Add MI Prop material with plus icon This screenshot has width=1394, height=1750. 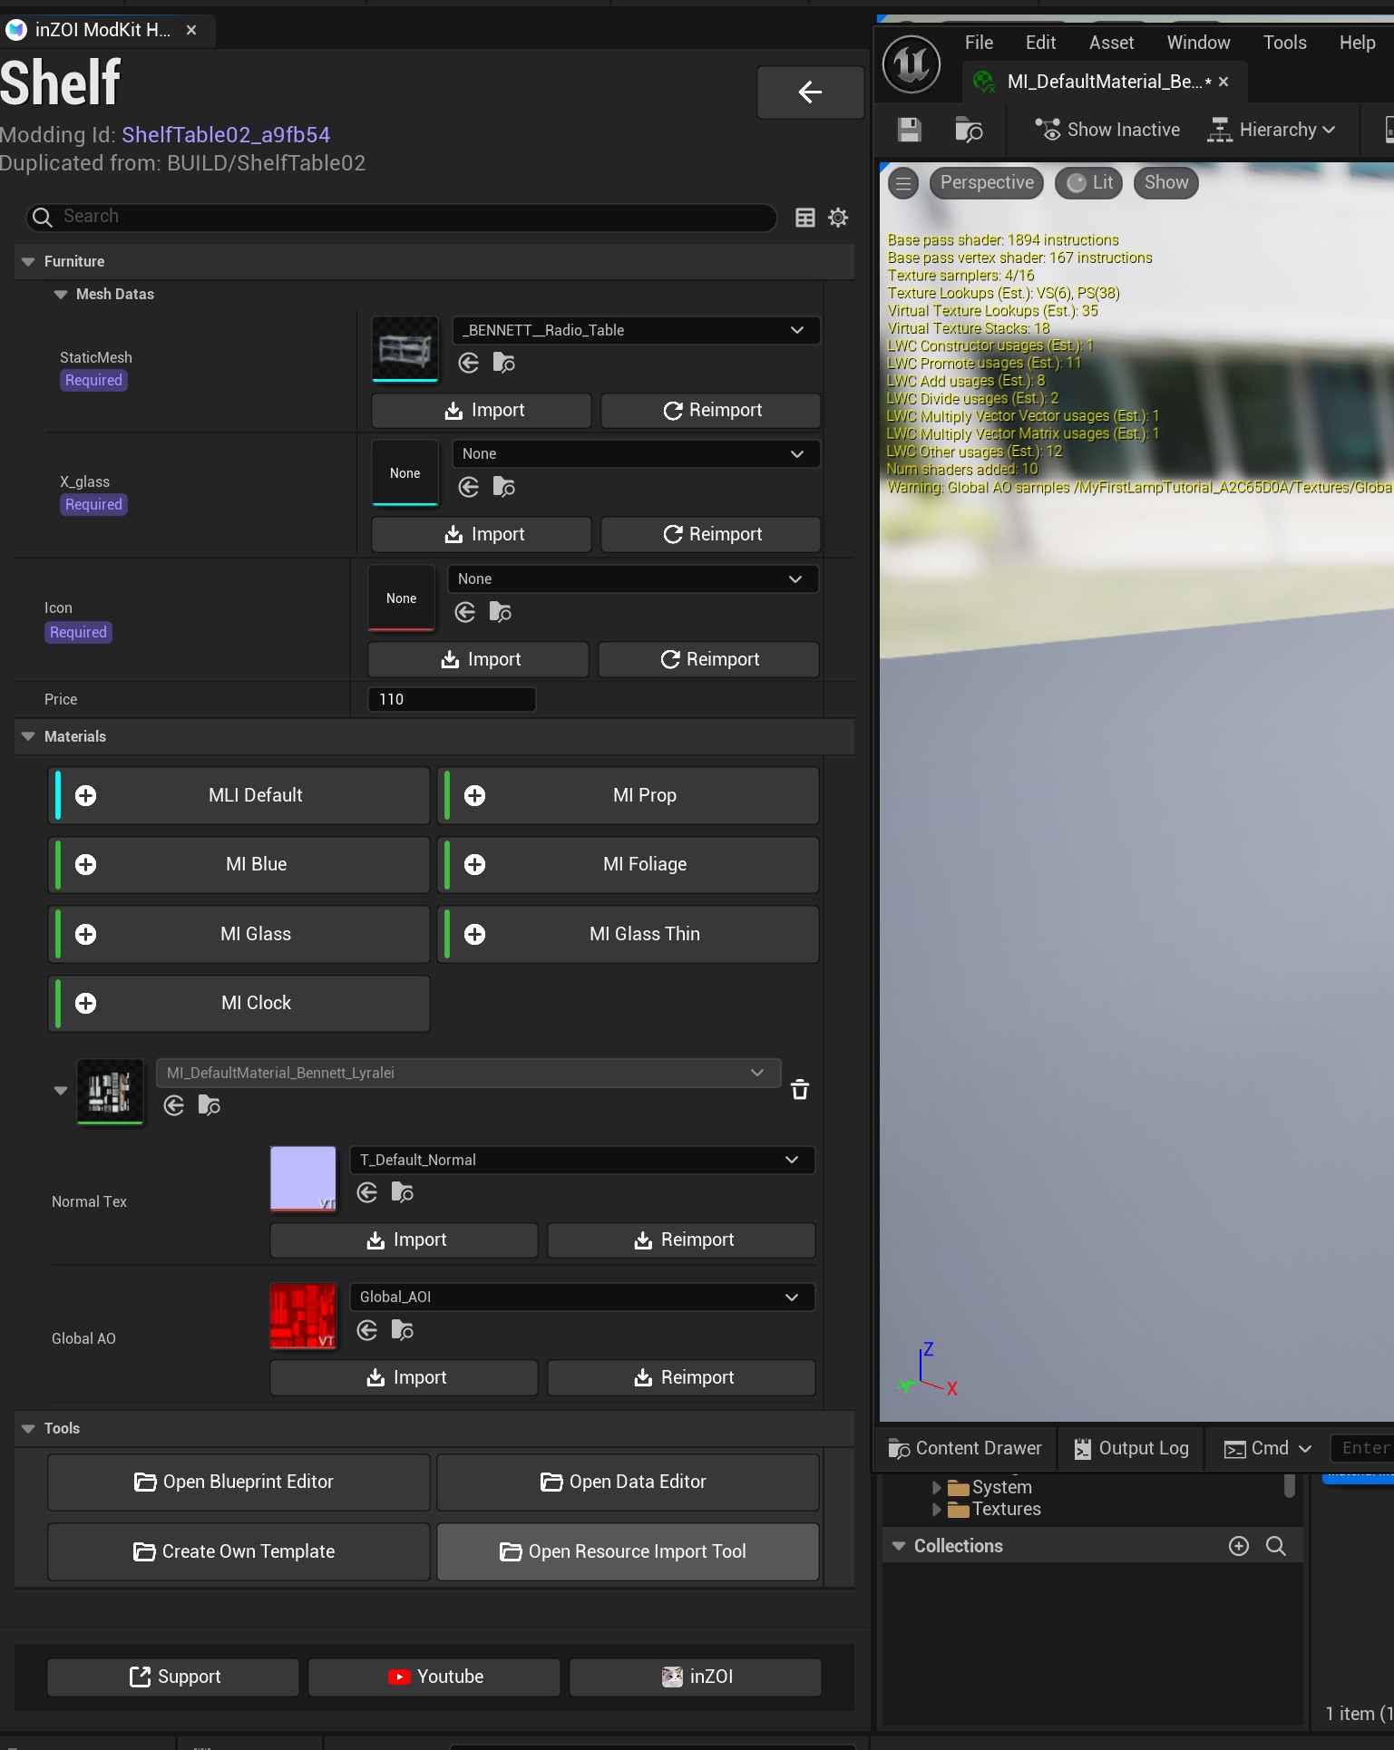474,796
